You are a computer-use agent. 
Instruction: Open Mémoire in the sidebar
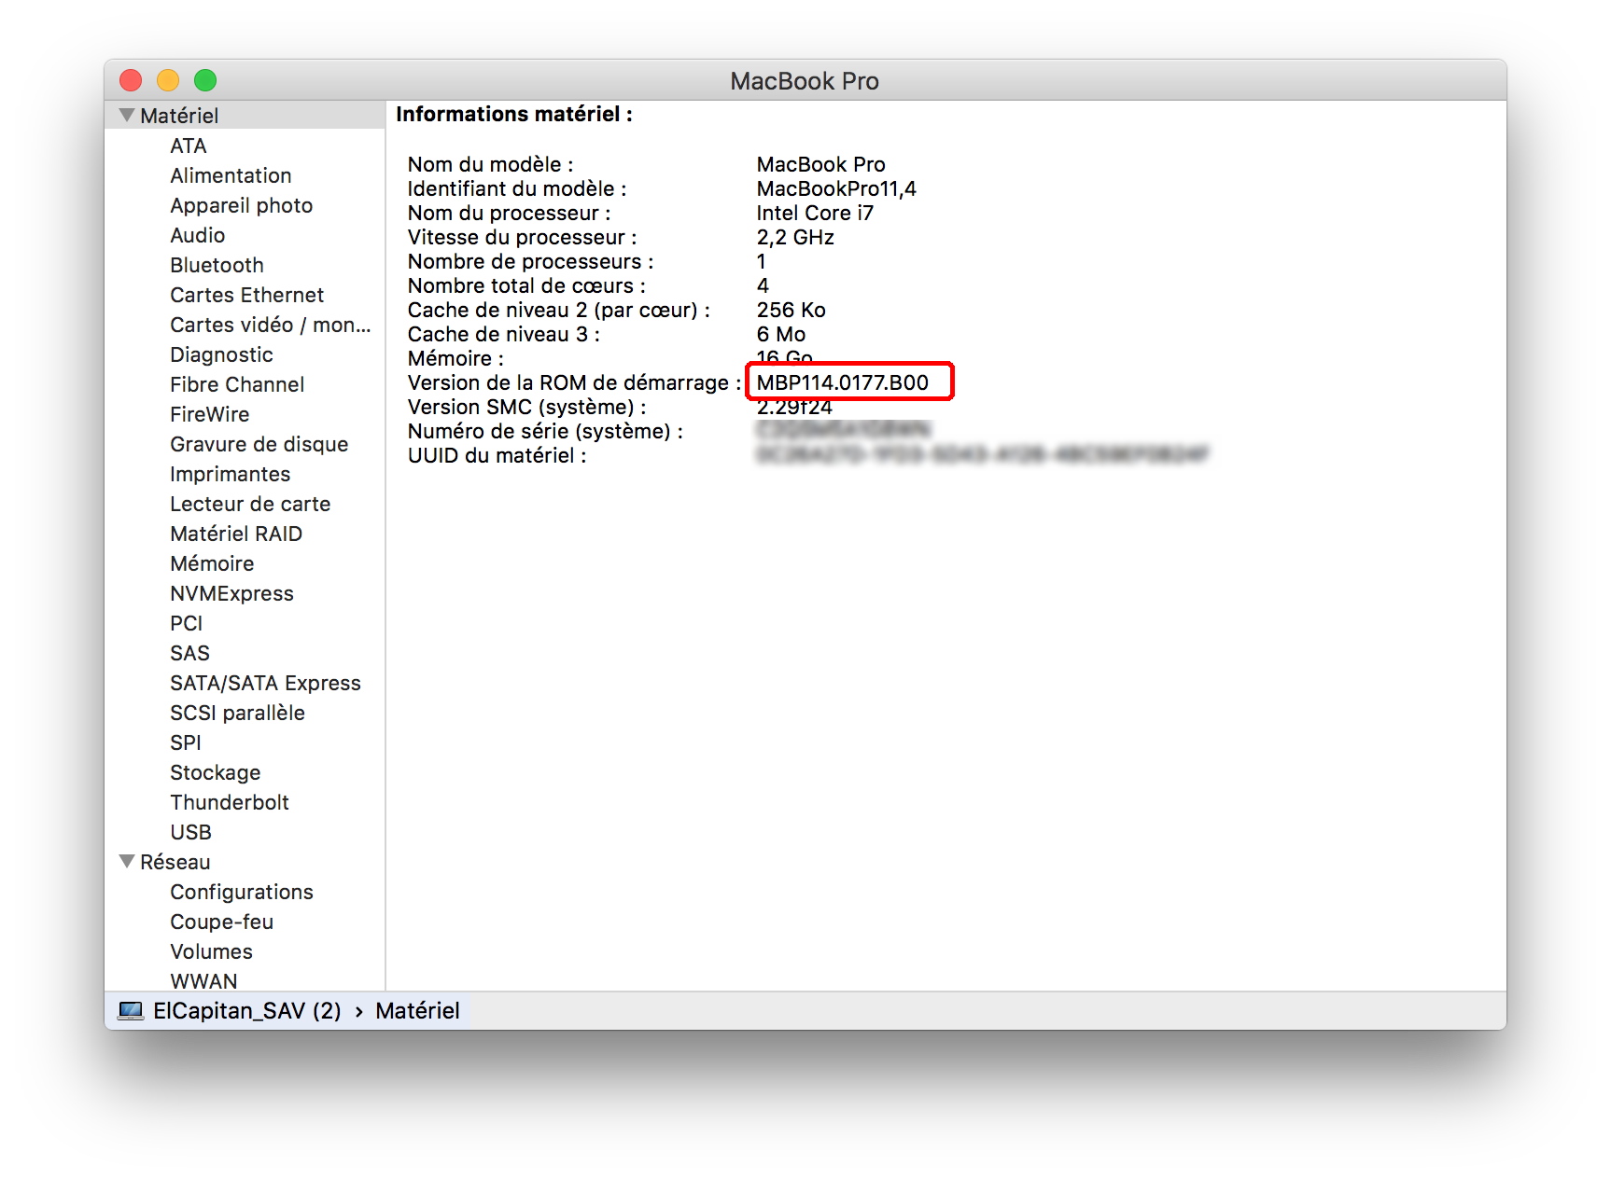(212, 563)
